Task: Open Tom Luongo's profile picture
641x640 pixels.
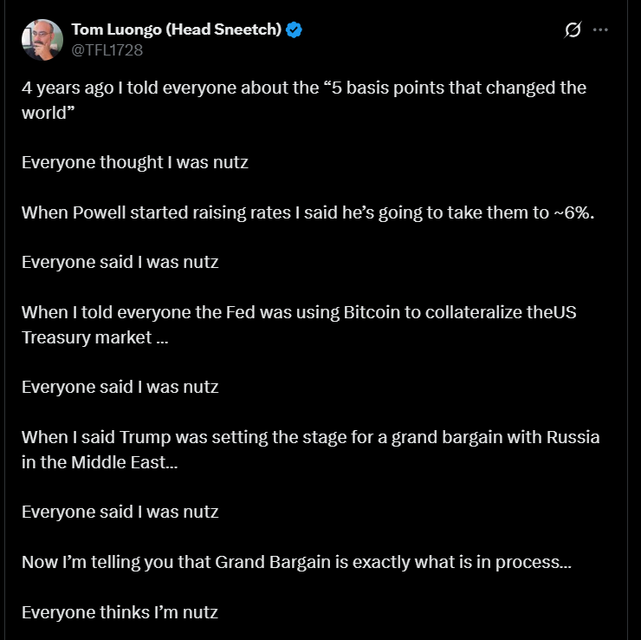Action: coord(42,40)
